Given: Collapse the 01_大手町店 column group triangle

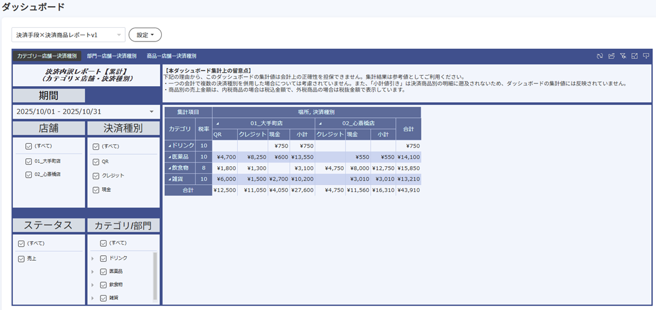Looking at the screenshot, I should (217, 123).
